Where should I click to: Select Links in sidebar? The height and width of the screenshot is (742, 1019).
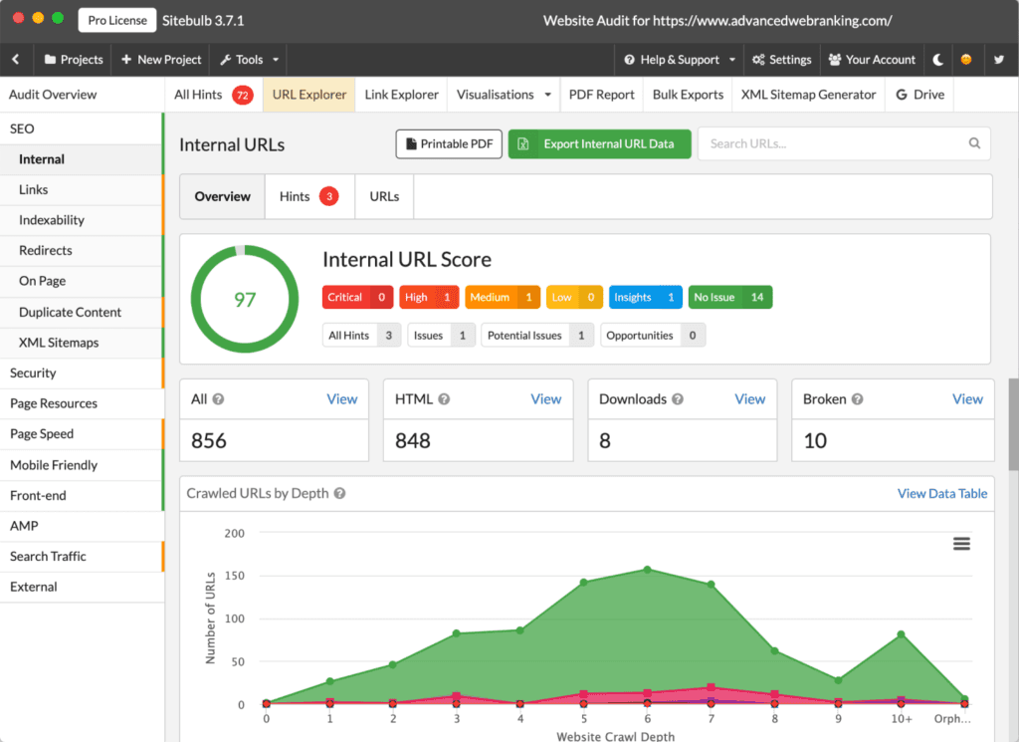[x=82, y=190]
